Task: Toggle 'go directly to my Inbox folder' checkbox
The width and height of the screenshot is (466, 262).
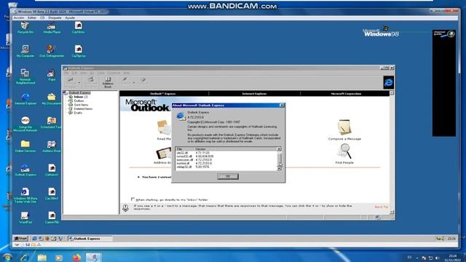Action: pyautogui.click(x=133, y=199)
